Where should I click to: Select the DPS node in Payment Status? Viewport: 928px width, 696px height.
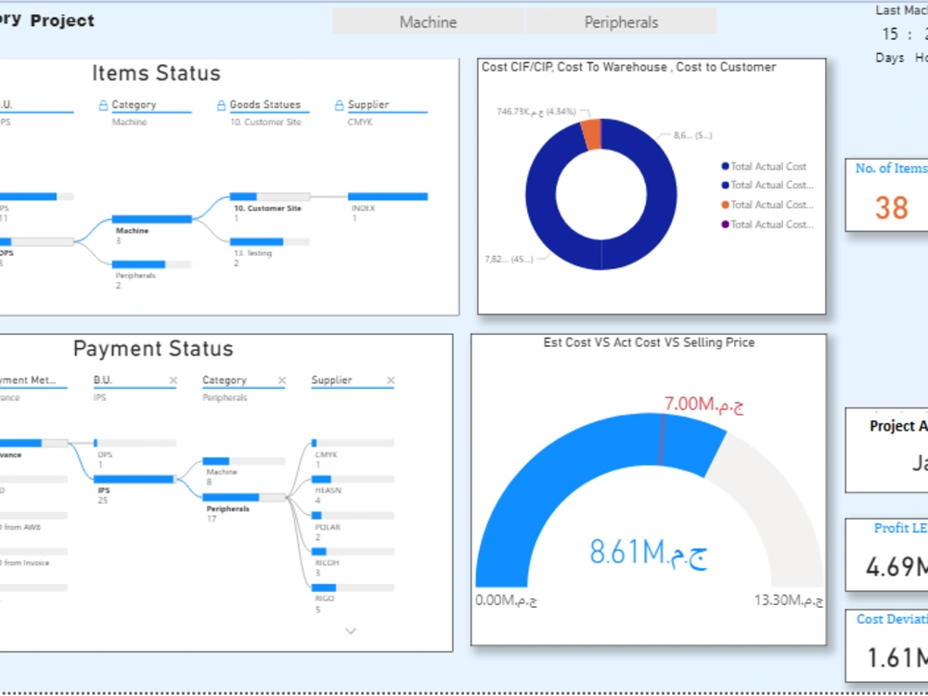coord(135,443)
